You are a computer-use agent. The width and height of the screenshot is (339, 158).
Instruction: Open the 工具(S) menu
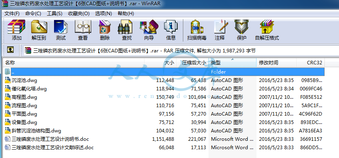click(x=54, y=14)
